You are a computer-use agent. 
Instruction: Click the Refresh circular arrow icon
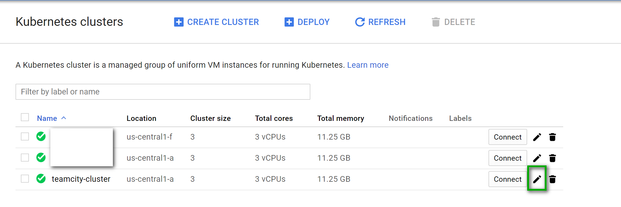click(360, 22)
